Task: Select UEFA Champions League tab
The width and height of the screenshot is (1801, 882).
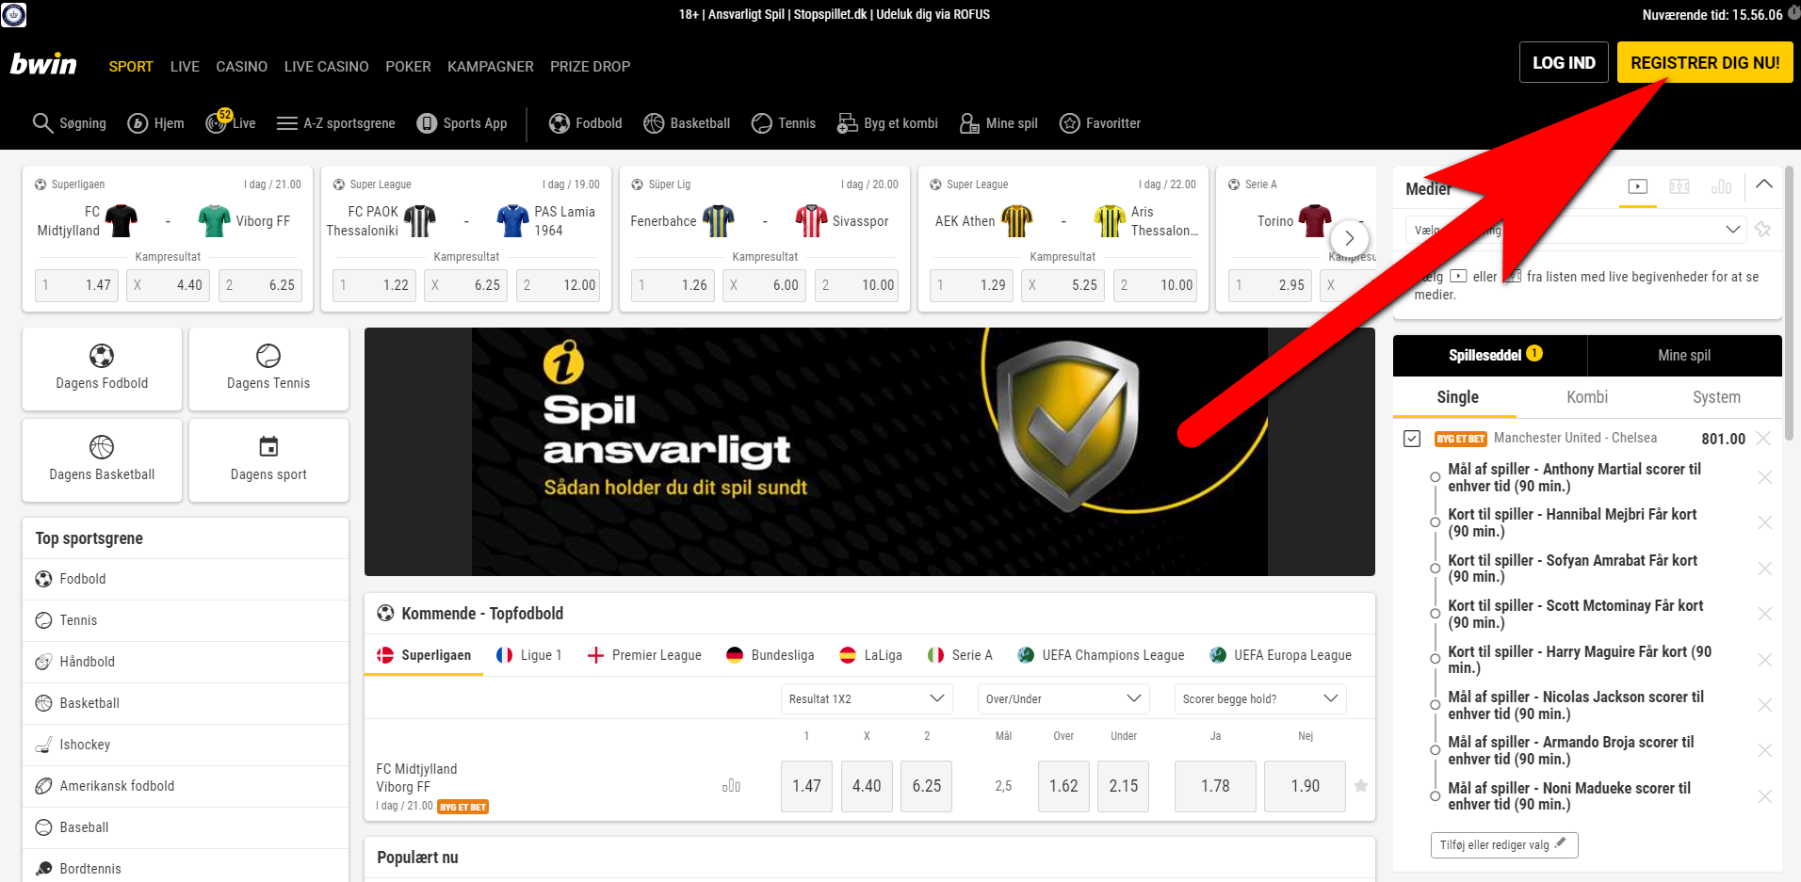Action: [x=1101, y=655]
